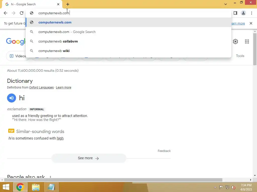
Task: Follow the 'high' word link
Action: pyautogui.click(x=60, y=138)
